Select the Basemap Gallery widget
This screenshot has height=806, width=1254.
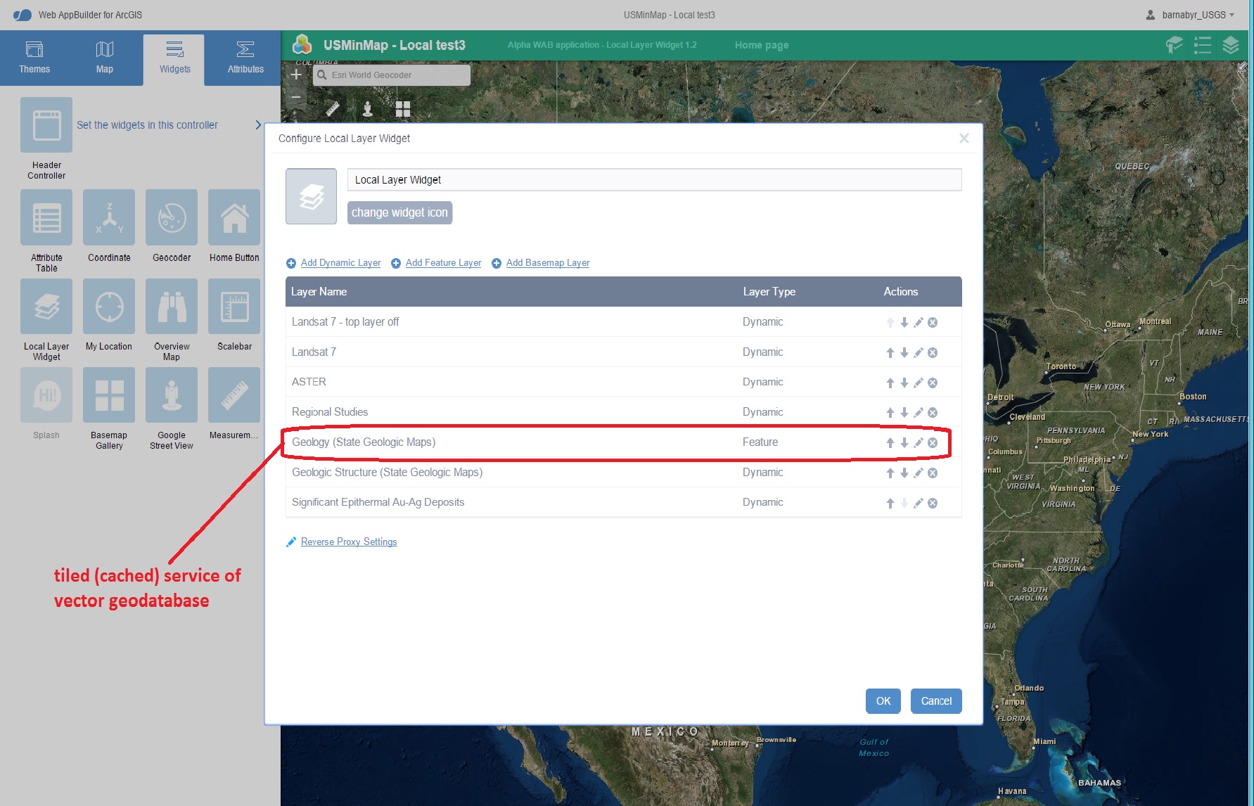click(x=109, y=395)
